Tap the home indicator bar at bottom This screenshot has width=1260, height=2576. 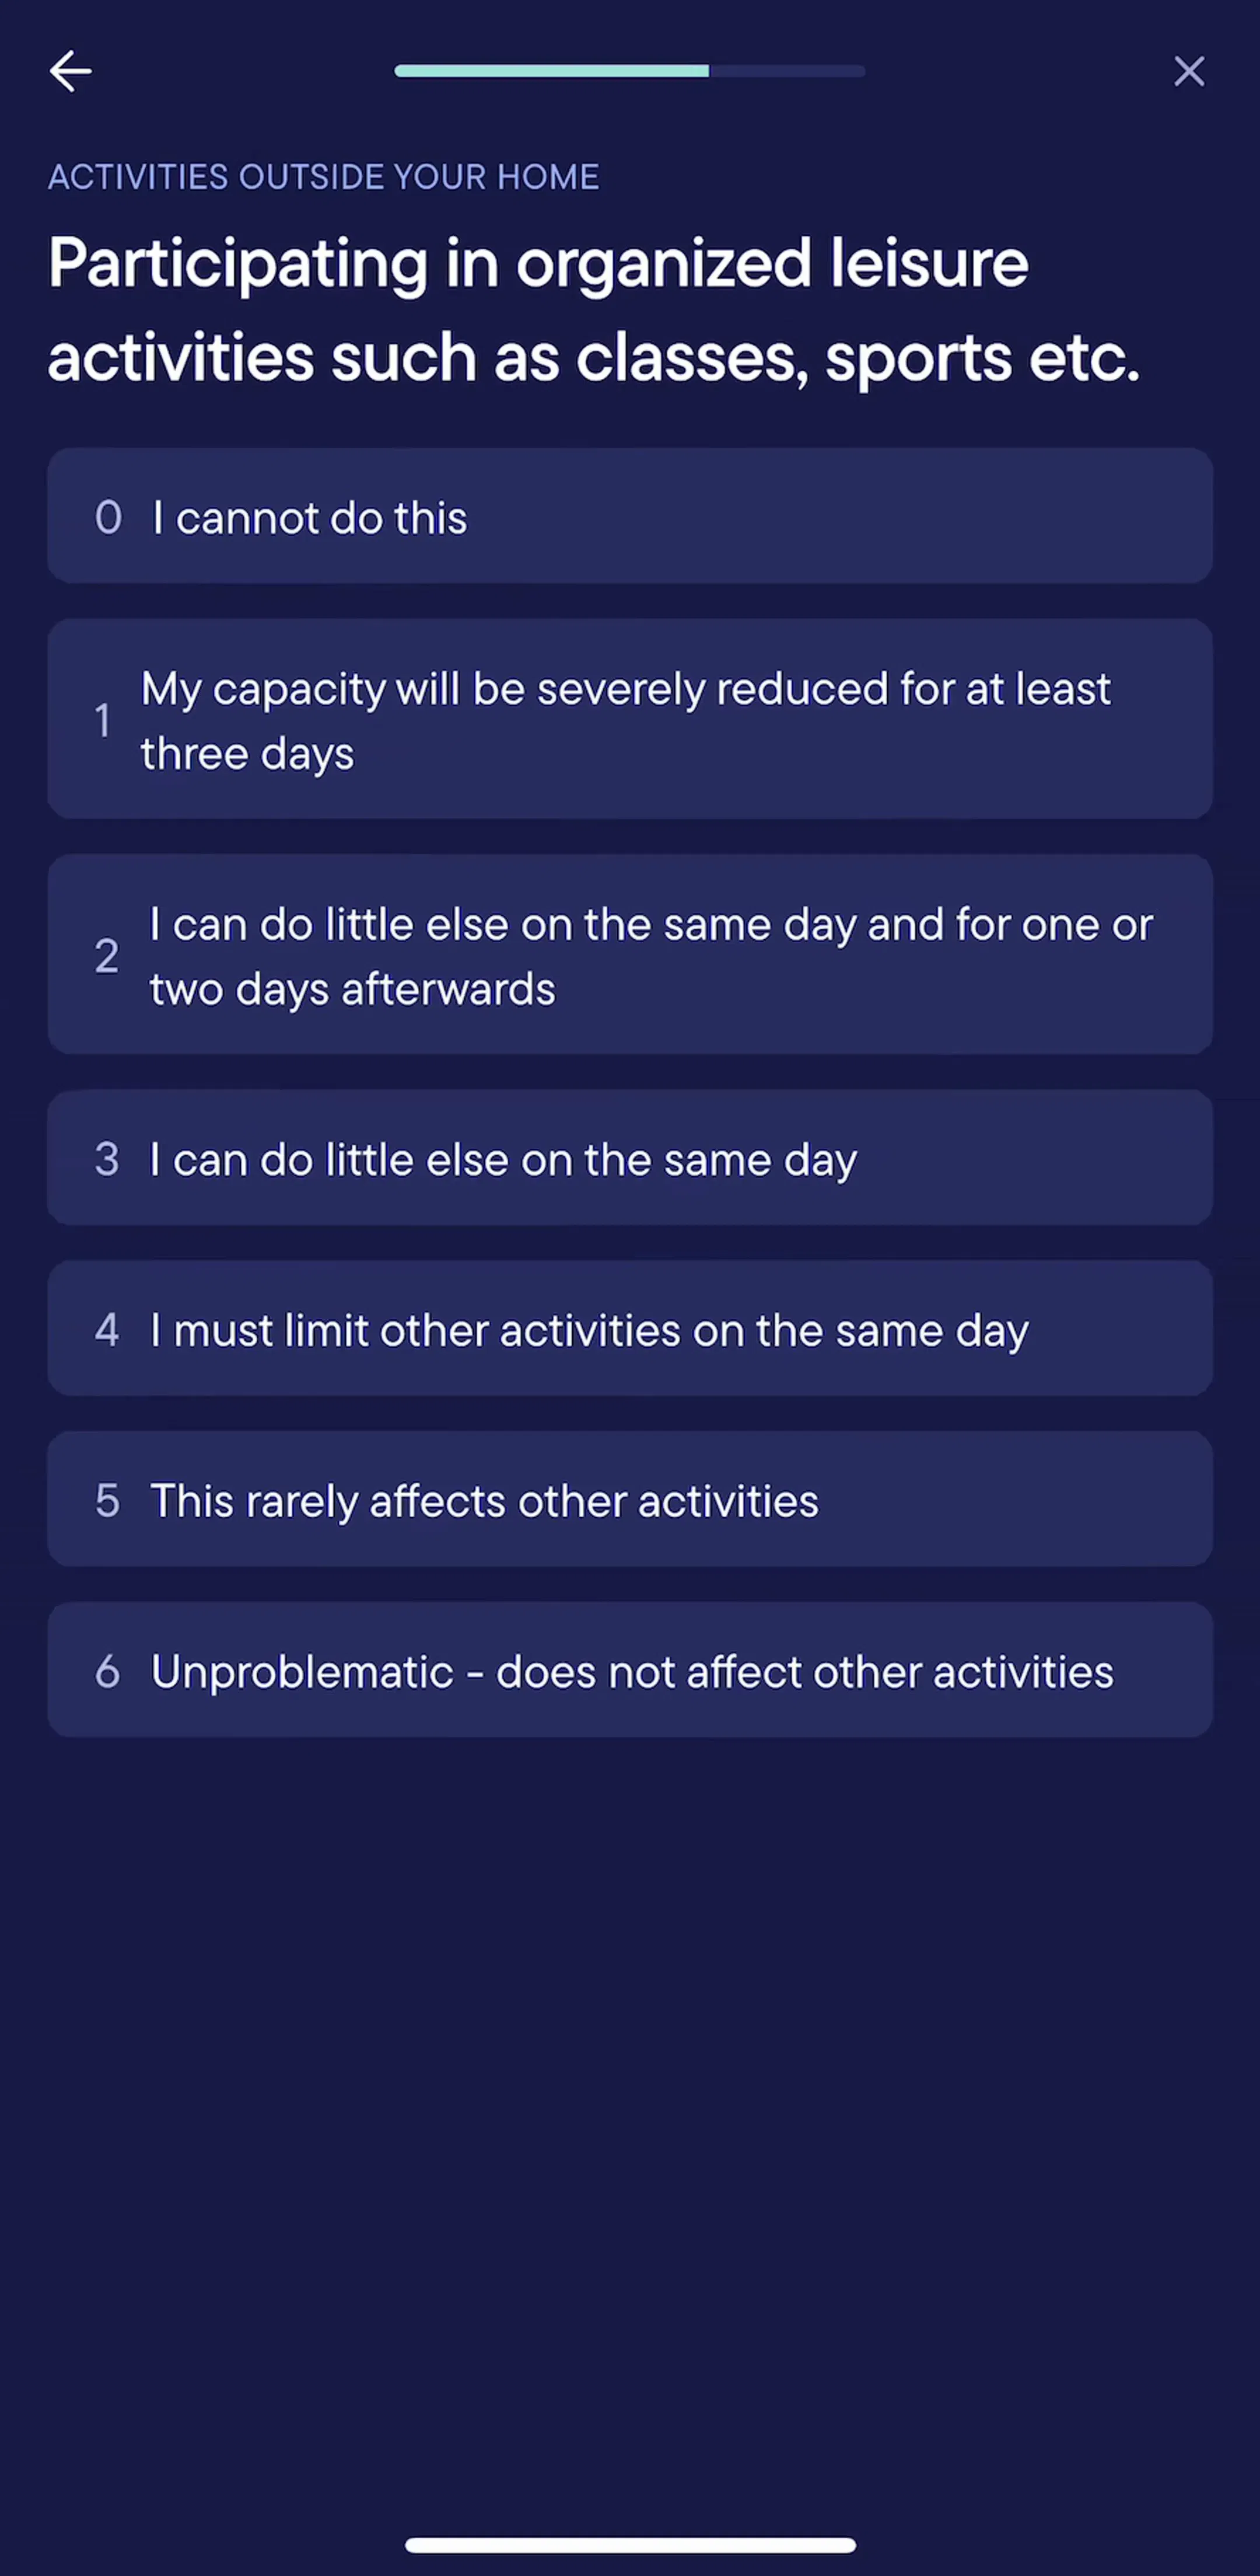(x=631, y=2544)
